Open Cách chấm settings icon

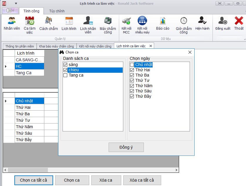click(x=48, y=21)
